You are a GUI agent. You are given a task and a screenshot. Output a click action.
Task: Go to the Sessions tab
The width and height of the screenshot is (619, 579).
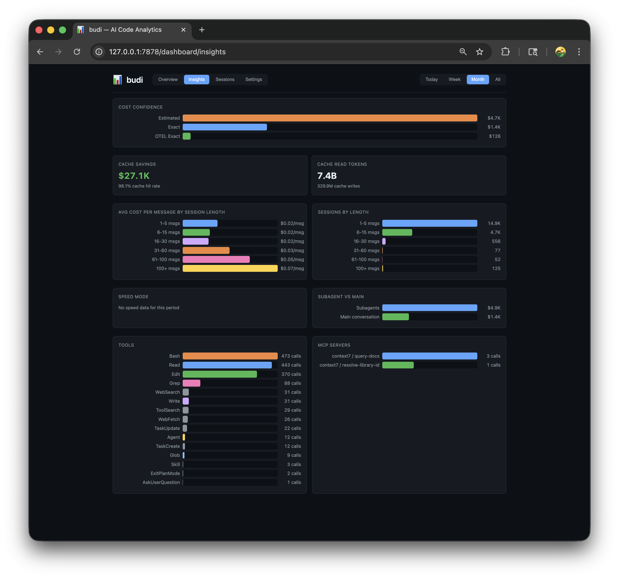tap(225, 79)
